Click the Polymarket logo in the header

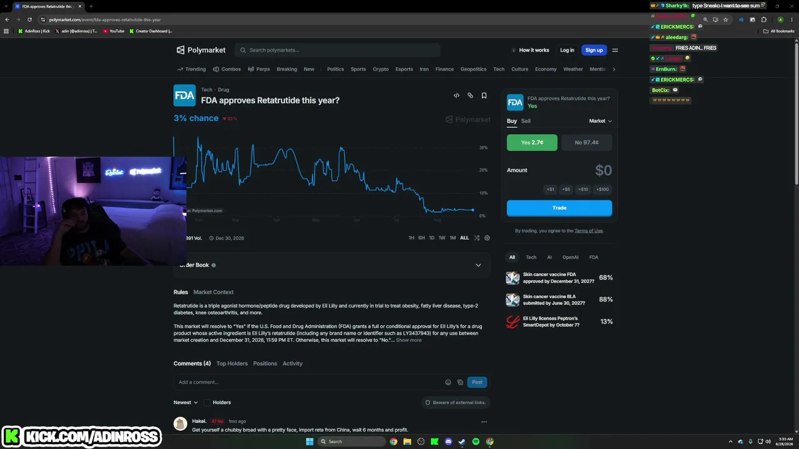pos(201,50)
